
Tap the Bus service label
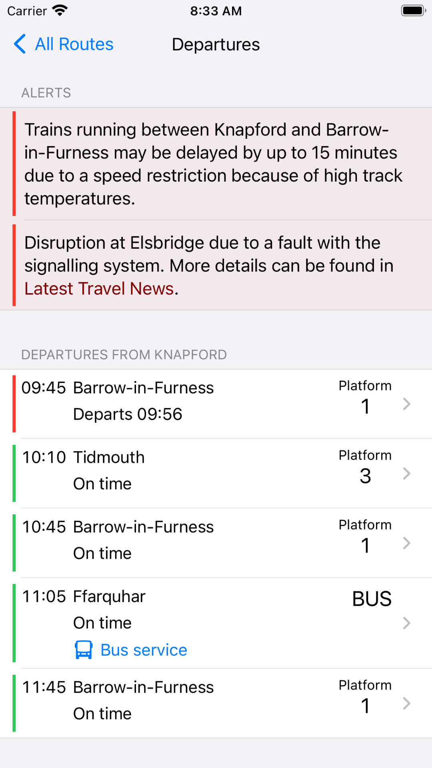point(144,650)
